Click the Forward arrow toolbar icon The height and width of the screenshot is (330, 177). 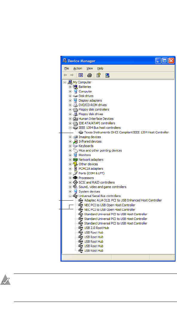click(x=72, y=75)
